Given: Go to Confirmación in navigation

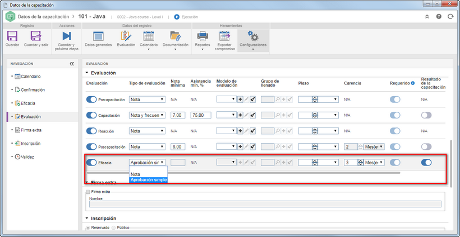Looking at the screenshot, I should click(x=30, y=90).
